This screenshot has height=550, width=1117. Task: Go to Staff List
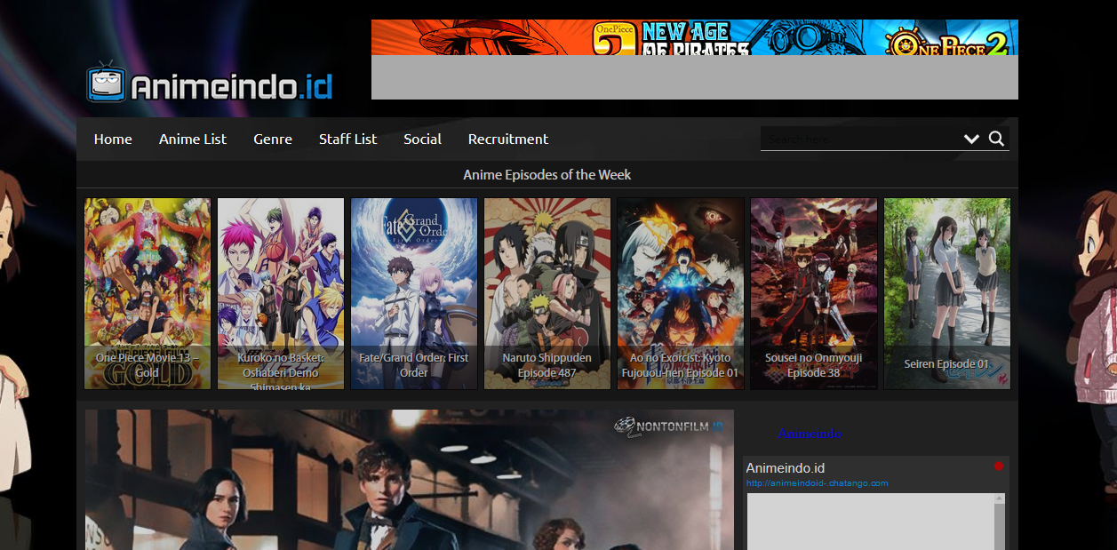pyautogui.click(x=348, y=139)
